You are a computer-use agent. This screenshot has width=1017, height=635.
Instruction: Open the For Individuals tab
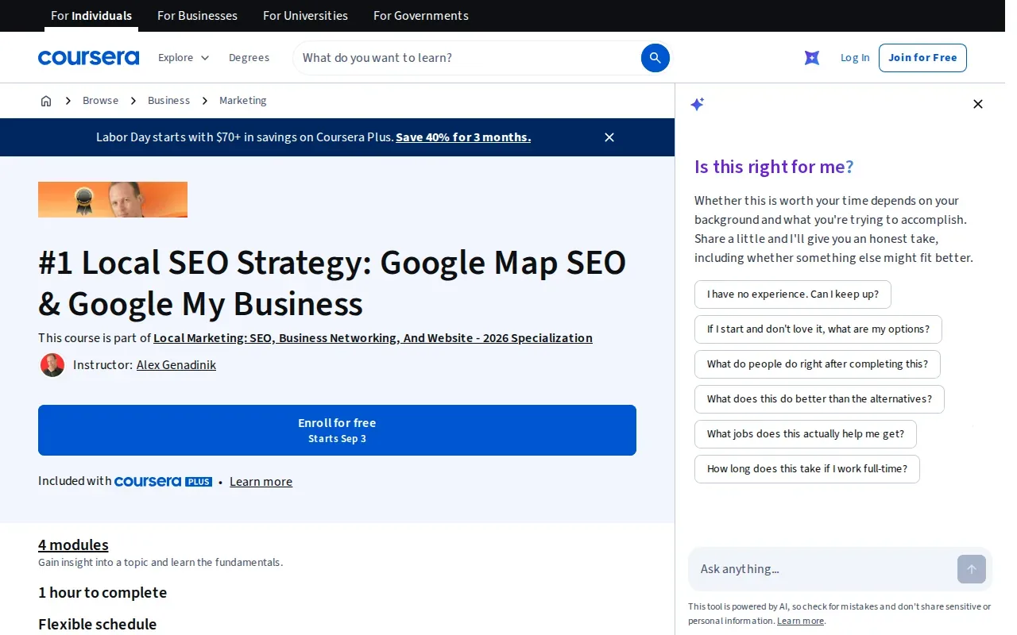91,16
